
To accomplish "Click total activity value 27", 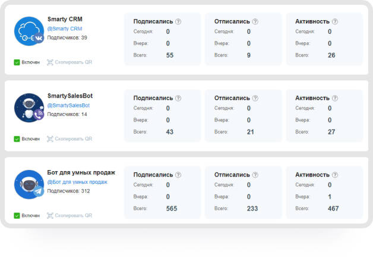I will [331, 132].
